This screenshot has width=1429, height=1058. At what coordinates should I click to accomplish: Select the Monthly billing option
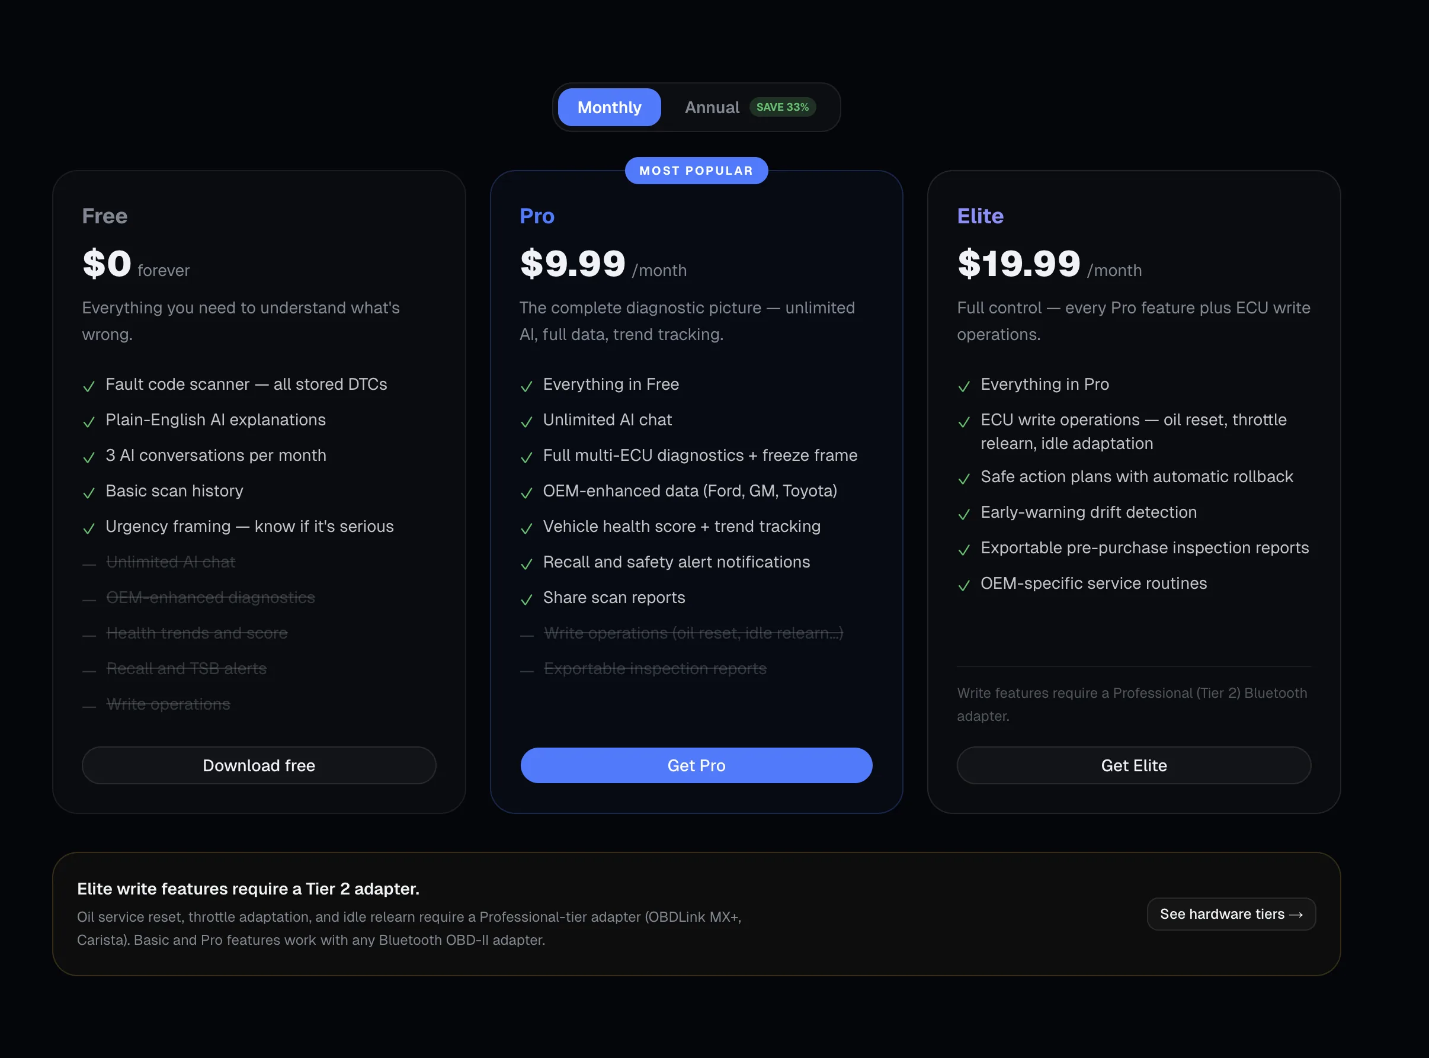(x=608, y=107)
